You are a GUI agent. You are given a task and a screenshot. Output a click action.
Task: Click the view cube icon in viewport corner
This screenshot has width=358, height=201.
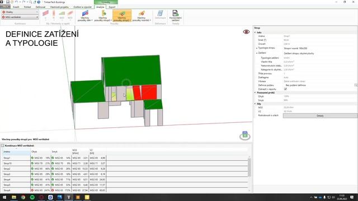pyautogui.click(x=245, y=135)
